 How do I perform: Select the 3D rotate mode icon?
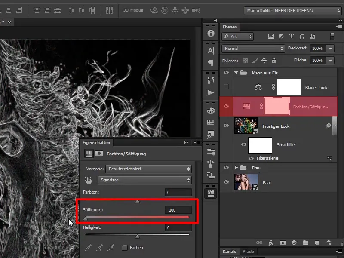tap(154, 10)
